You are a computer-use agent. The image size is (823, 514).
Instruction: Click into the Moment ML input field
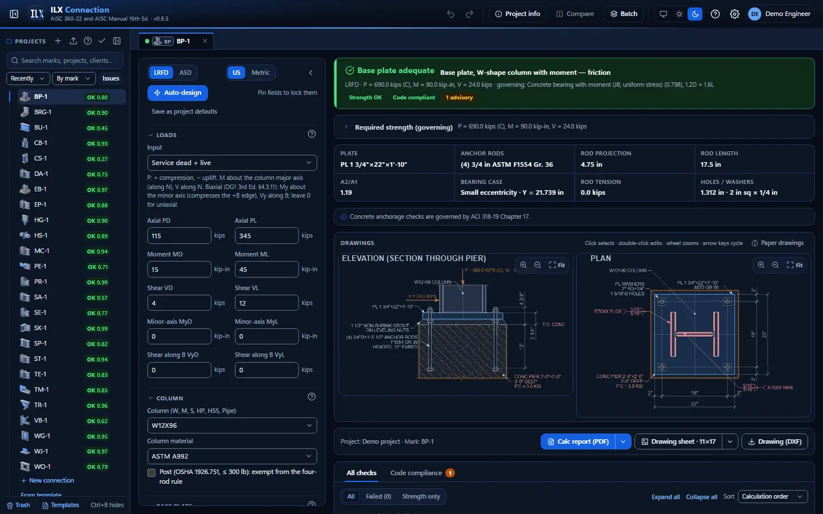pyautogui.click(x=266, y=270)
